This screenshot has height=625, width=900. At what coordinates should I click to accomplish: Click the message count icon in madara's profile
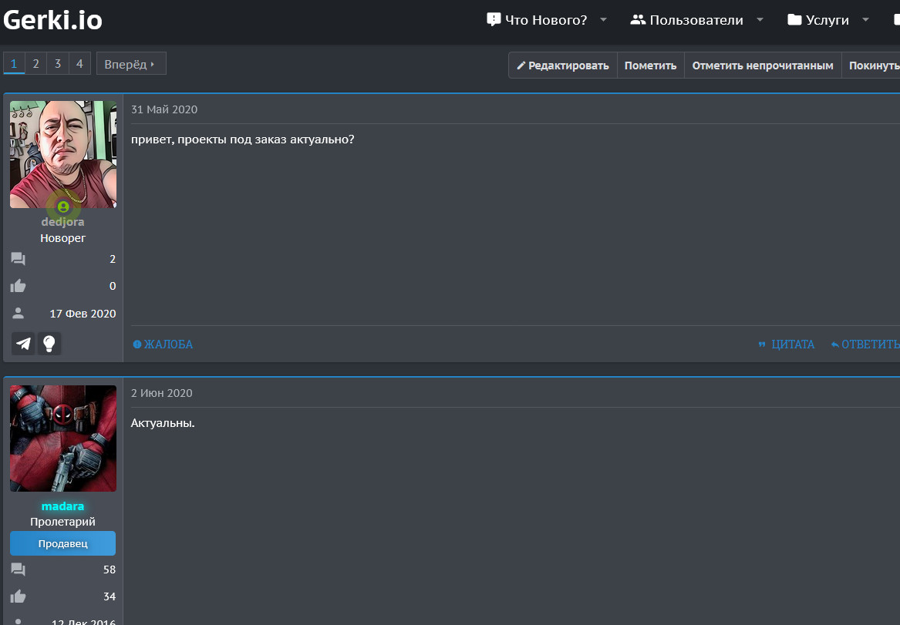click(x=18, y=570)
